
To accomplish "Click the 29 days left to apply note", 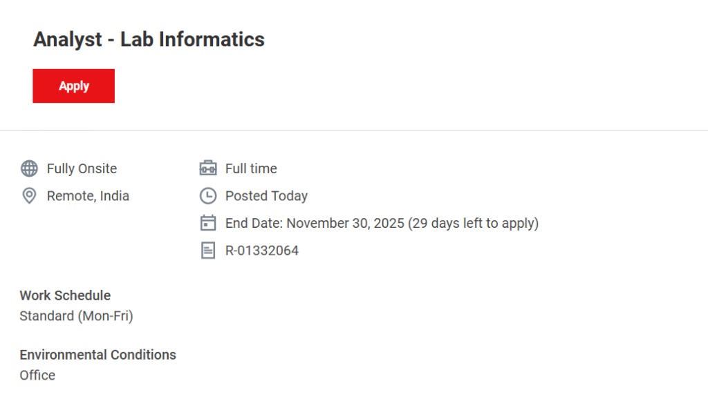I will pos(474,223).
